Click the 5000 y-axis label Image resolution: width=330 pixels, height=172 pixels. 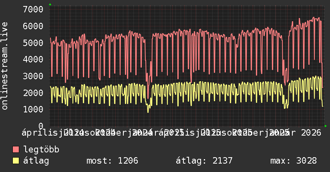pos(33,43)
